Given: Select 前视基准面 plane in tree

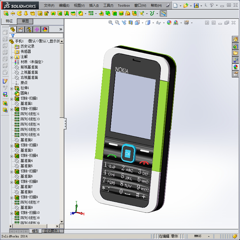Looking at the screenshot, I should 29,67.
